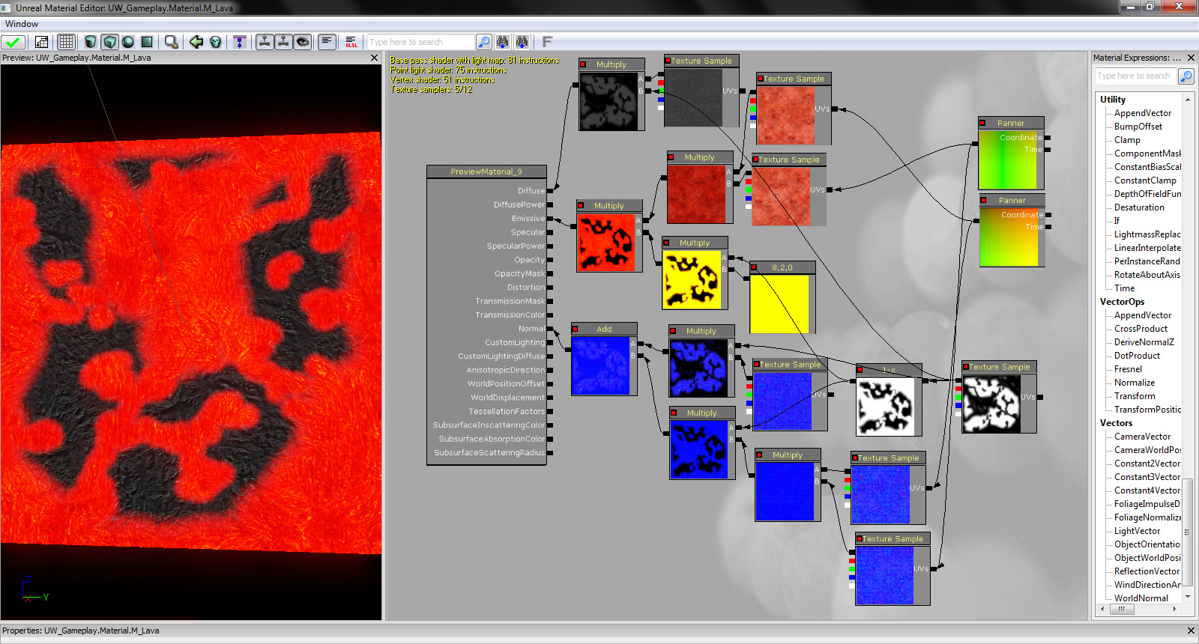
Task: Toggle the preview grid button
Action: pyautogui.click(x=66, y=42)
